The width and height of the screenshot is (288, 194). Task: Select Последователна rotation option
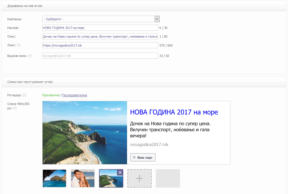coord(75,95)
